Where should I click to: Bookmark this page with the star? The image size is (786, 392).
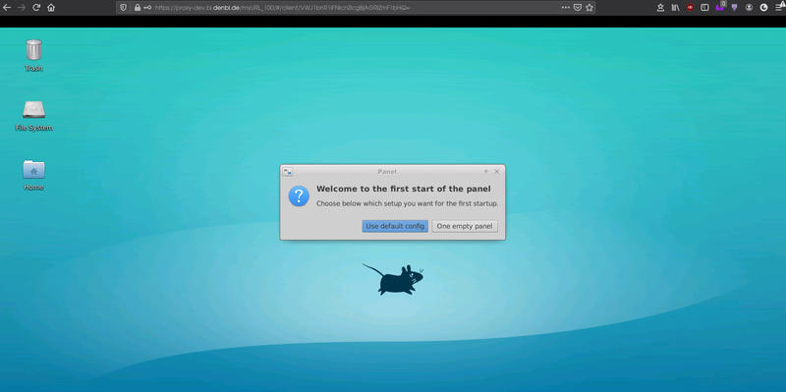click(x=589, y=8)
